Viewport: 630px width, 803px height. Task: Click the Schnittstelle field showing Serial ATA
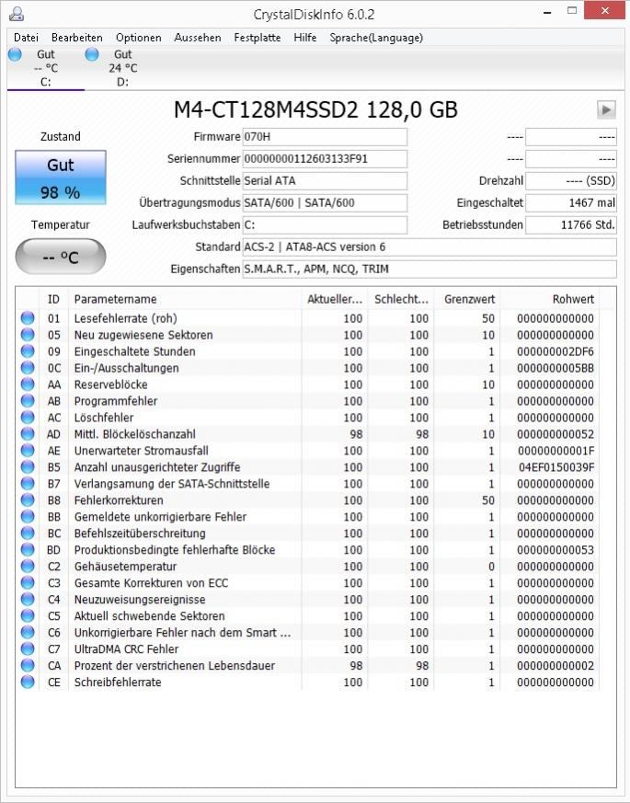click(325, 181)
